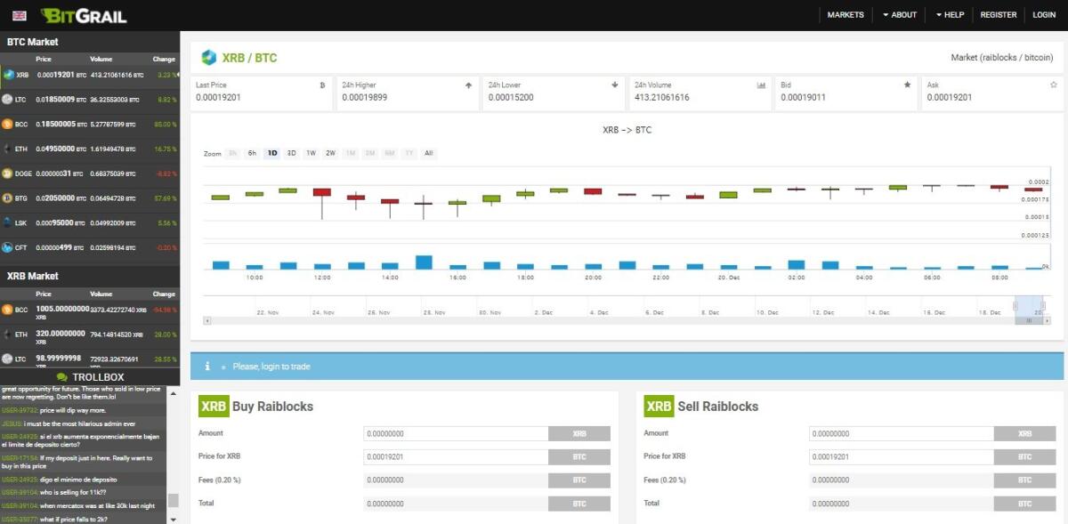The height and width of the screenshot is (524, 1068).
Task: Click the REGISTER link in the top bar
Action: click(x=998, y=14)
